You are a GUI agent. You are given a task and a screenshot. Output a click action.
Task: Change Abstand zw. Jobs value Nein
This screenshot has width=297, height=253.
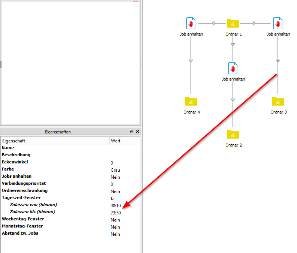click(x=115, y=234)
